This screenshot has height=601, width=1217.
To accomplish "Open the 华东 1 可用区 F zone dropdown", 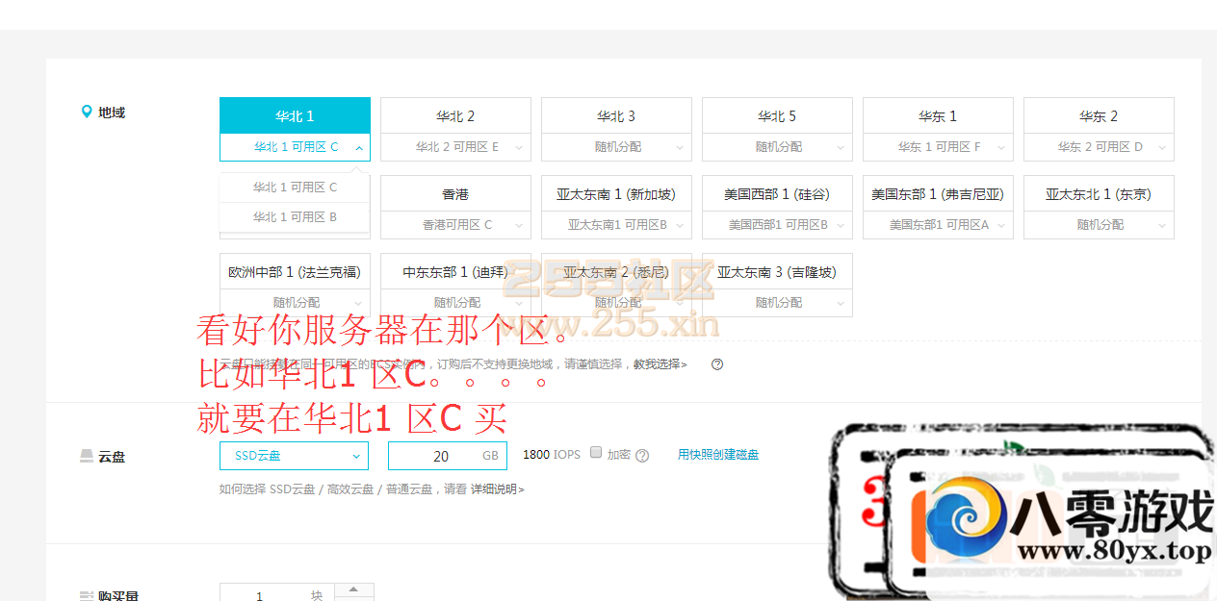I will click(938, 147).
